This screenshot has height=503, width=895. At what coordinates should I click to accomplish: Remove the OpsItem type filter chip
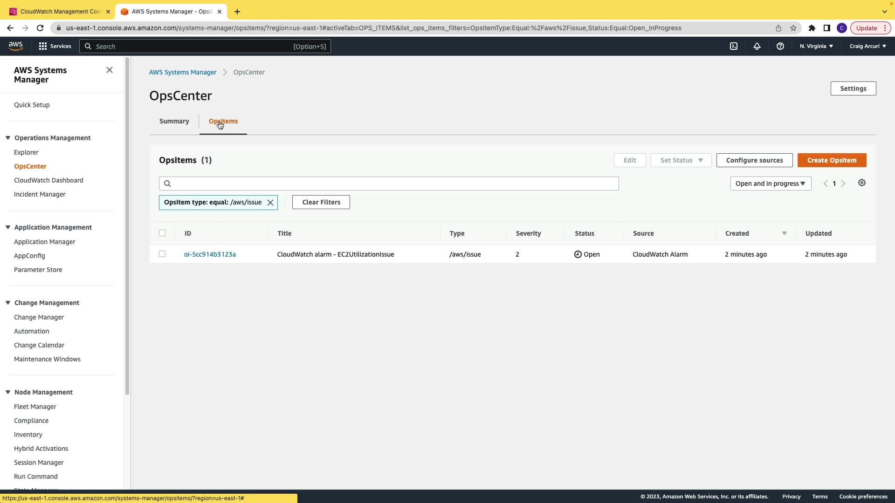point(270,203)
